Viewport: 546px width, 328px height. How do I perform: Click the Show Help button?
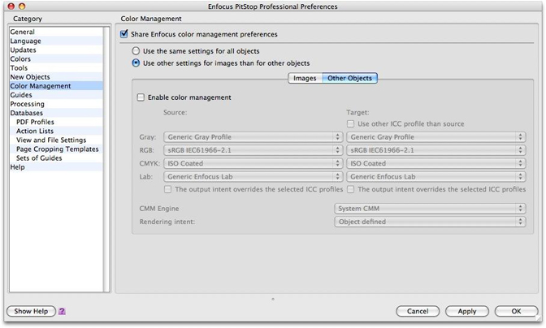(x=31, y=311)
